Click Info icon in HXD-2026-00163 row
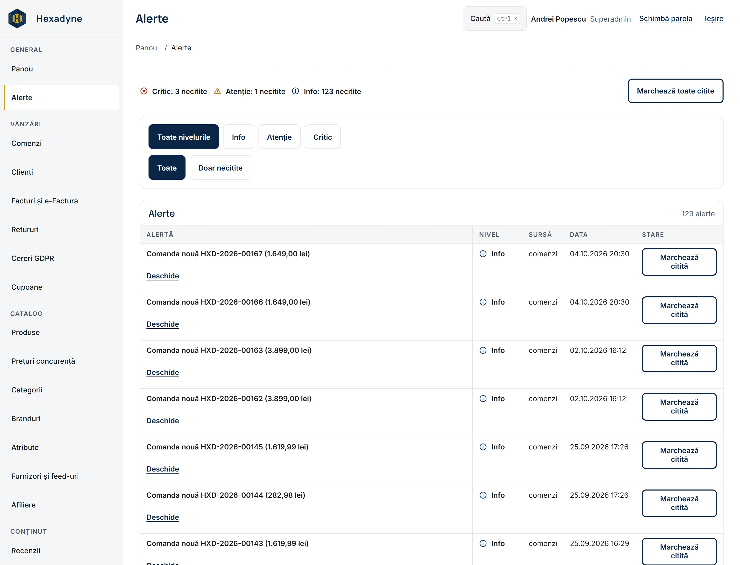Viewport: 740px width, 565px height. coord(483,351)
